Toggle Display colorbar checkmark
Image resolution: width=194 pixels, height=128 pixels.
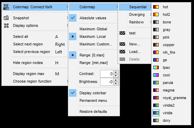pyautogui.click(x=73, y=93)
